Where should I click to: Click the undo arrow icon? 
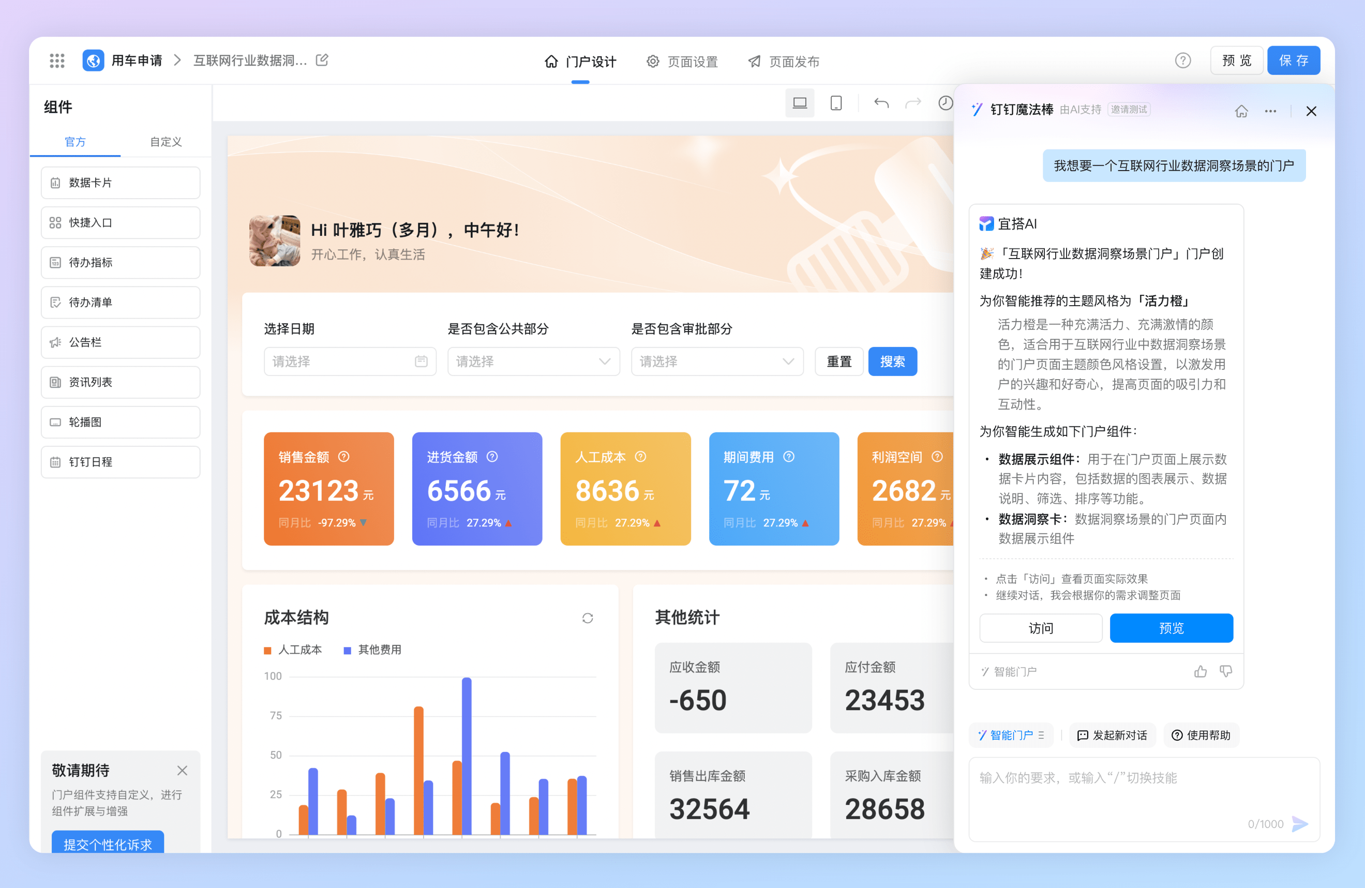pos(881,103)
